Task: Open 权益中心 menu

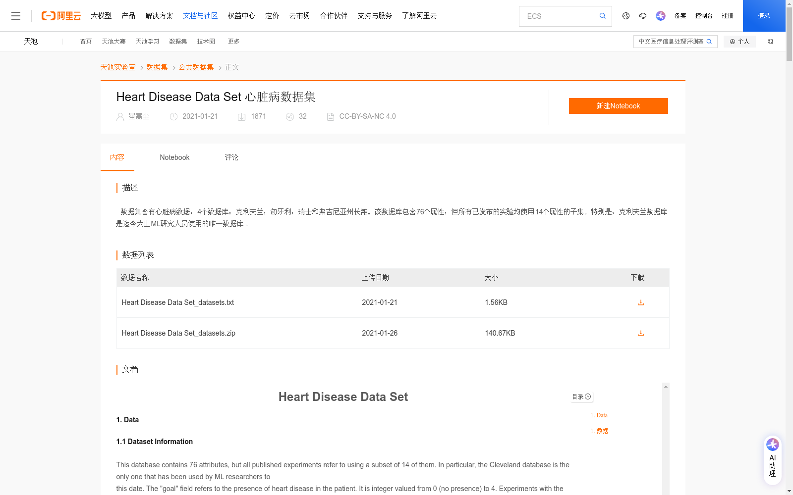Action: [241, 16]
